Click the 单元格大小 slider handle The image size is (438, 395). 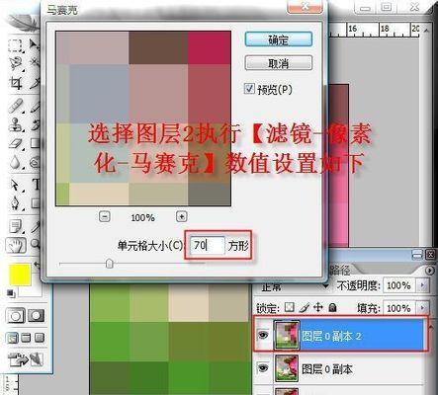[x=110, y=264]
